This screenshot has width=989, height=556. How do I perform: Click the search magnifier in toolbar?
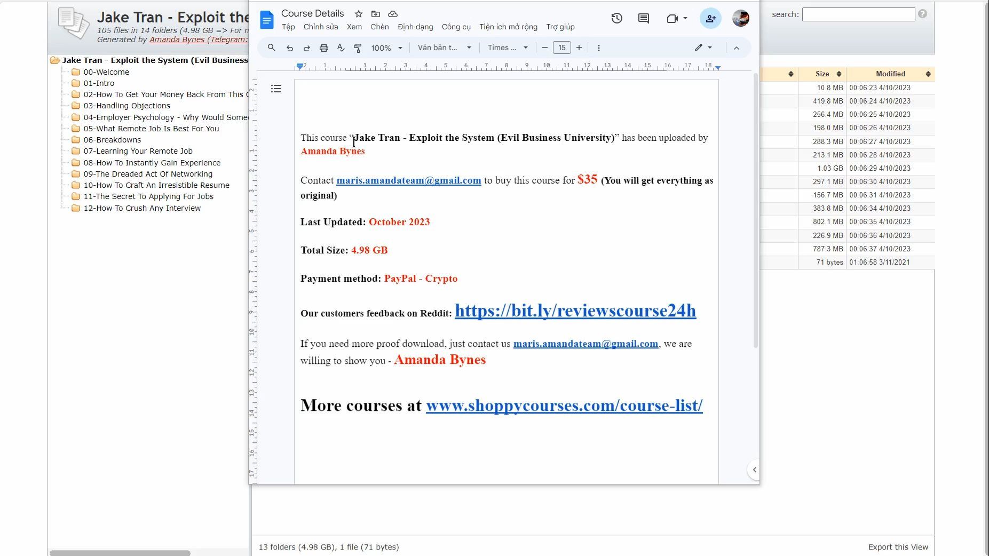point(272,47)
